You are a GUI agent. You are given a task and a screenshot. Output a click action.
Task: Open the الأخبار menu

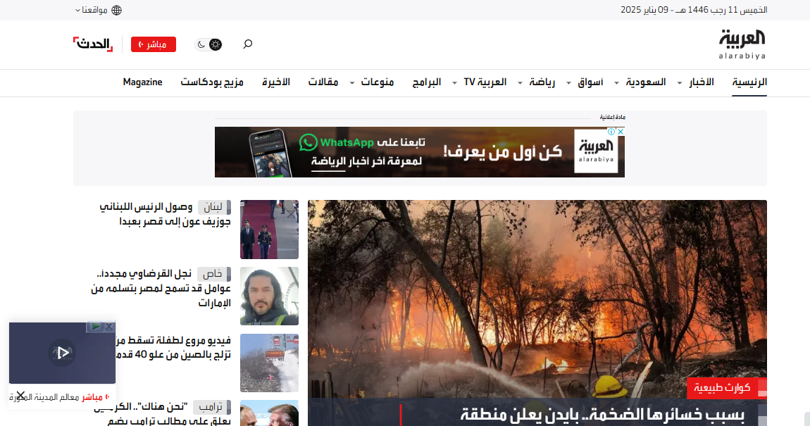tap(702, 82)
